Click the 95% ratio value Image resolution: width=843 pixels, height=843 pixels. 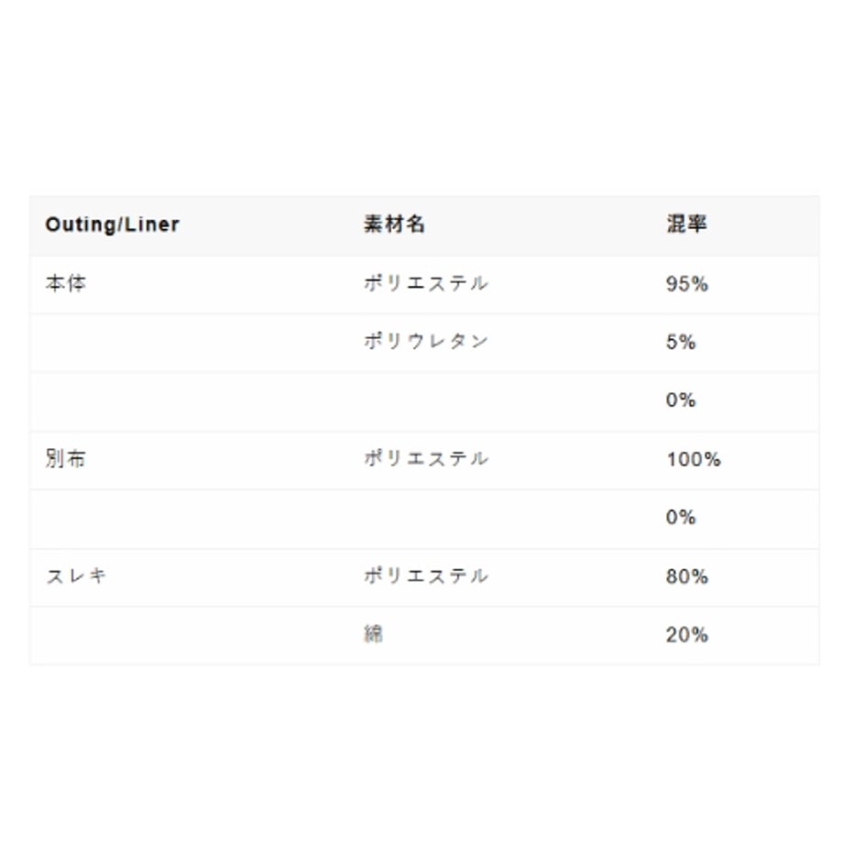[x=686, y=284]
